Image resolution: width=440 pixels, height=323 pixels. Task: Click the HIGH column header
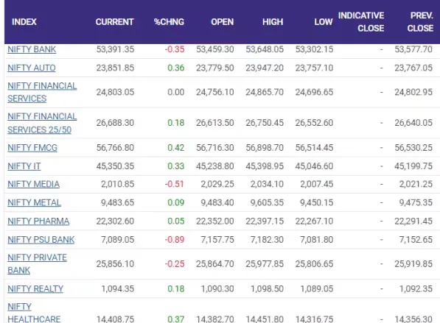click(273, 22)
